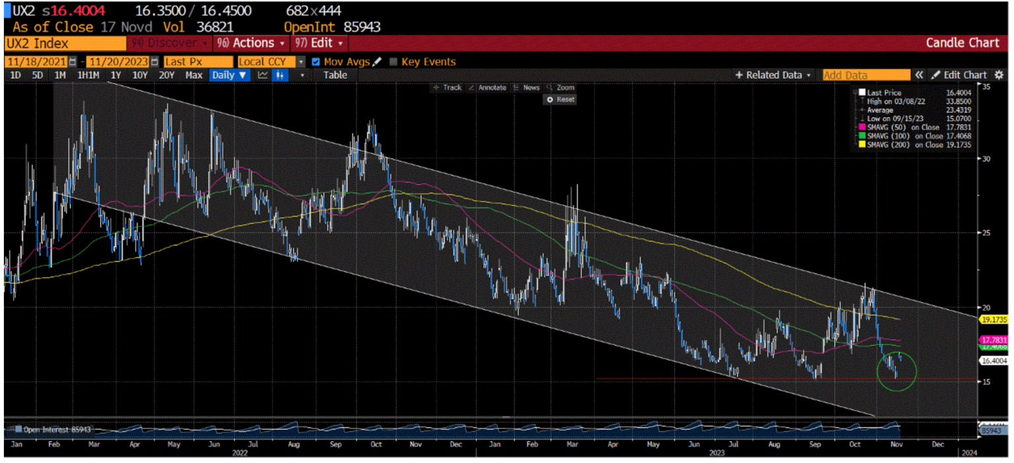This screenshot has height=463, width=1014.
Task: Select the 1Y timeframe tab
Action: 117,75
